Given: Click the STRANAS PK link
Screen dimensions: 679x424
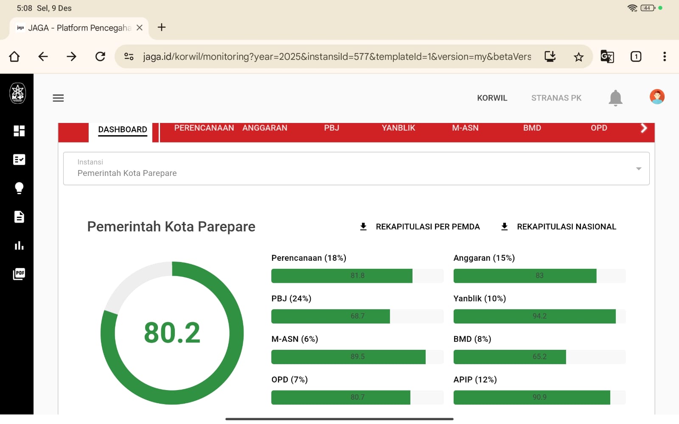Looking at the screenshot, I should [556, 98].
